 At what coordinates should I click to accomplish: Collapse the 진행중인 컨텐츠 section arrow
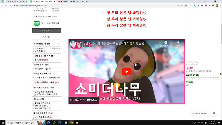[x=59, y=82]
